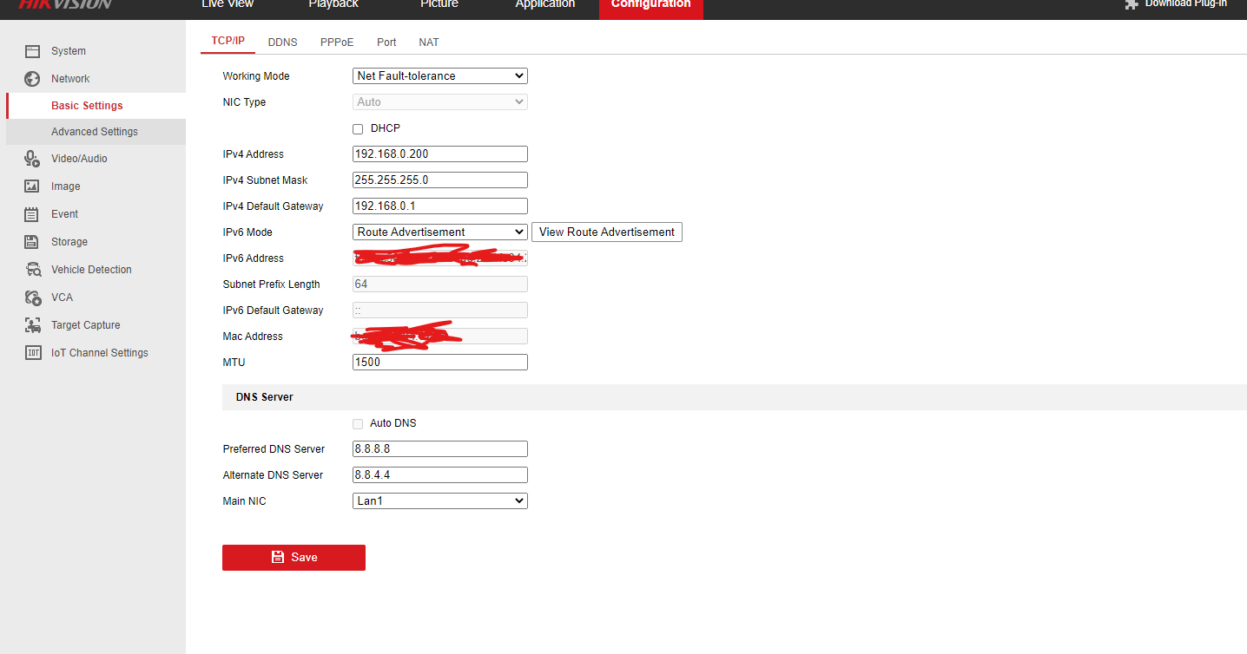Enable Auto DNS

click(x=358, y=423)
